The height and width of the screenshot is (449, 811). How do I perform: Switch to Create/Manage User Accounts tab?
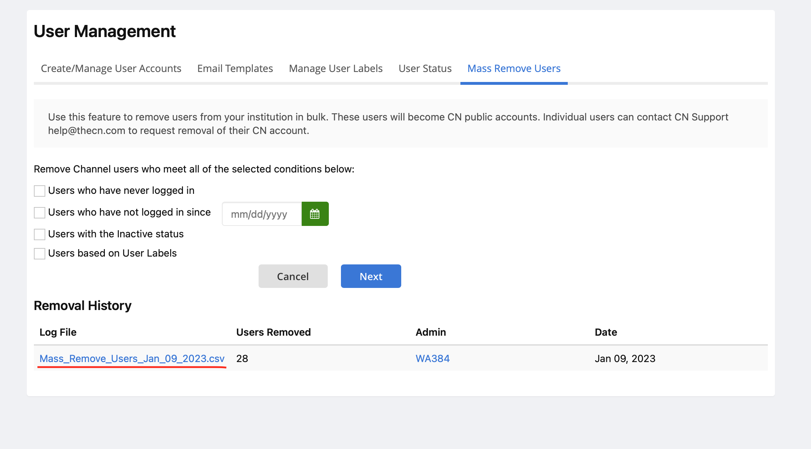(x=111, y=68)
